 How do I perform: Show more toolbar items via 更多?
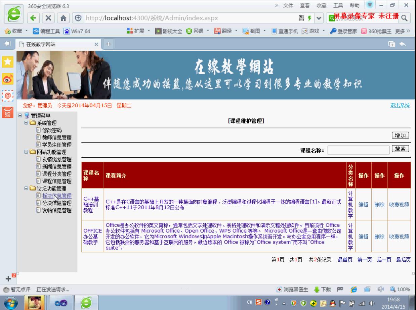click(403, 32)
